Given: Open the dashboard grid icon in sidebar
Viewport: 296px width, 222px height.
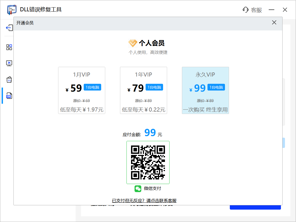Looking at the screenshot, I should coord(9,47).
